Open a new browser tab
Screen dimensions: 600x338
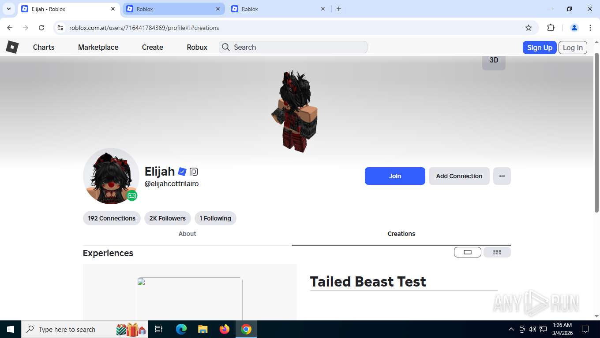coord(339,9)
